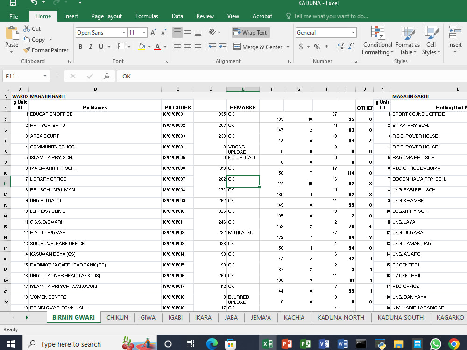Switch to the Review tab
This screenshot has height=350, width=467.
(205, 16)
